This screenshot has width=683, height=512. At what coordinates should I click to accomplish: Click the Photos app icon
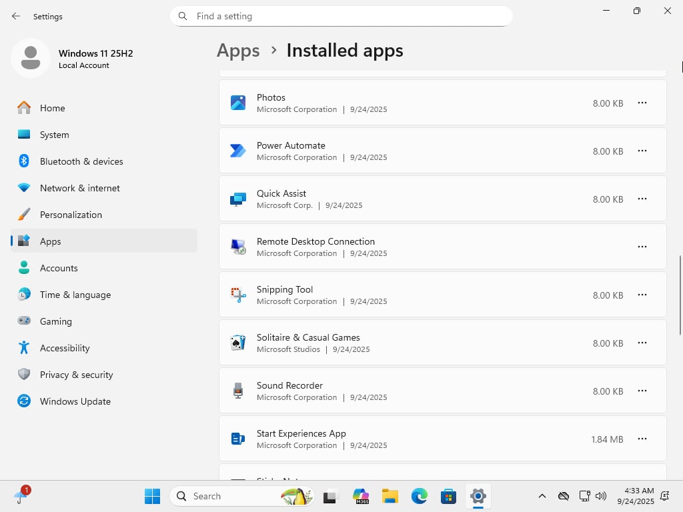(x=238, y=103)
